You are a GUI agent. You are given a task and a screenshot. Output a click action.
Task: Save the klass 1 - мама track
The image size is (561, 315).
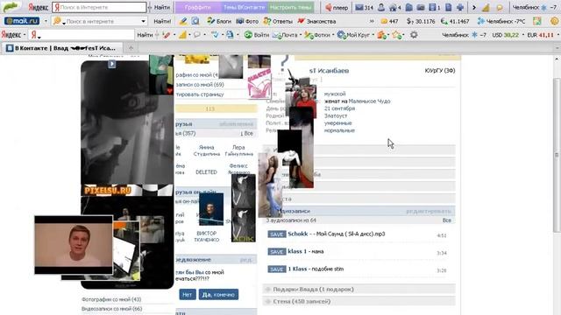tap(277, 252)
